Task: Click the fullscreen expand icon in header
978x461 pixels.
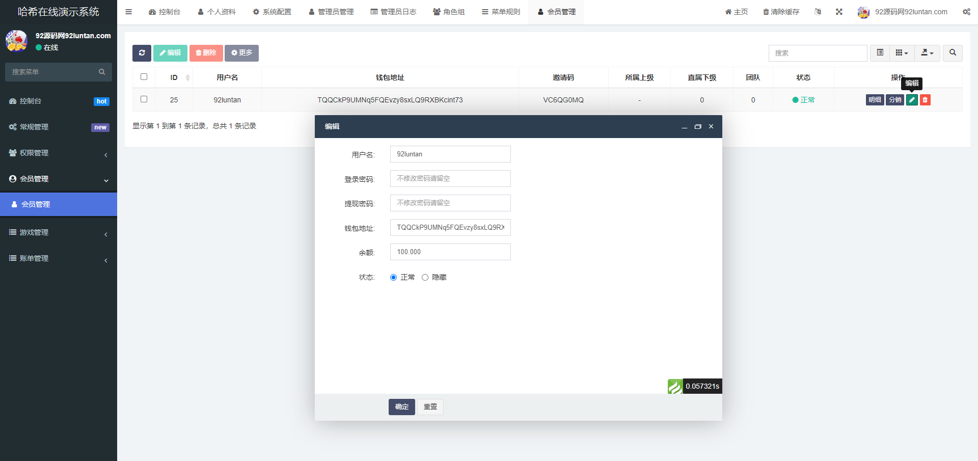Action: pos(839,12)
